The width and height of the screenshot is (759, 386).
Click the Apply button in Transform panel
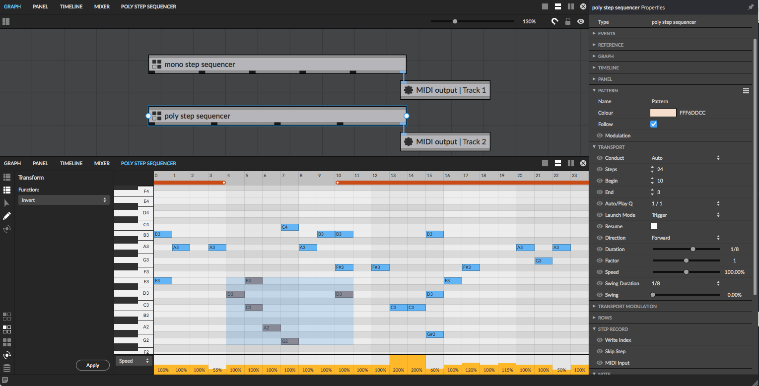pos(93,365)
